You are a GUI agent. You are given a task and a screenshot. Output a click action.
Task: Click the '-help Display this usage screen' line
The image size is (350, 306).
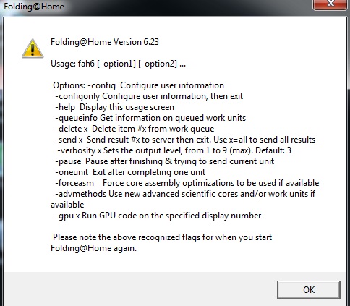coord(114,107)
